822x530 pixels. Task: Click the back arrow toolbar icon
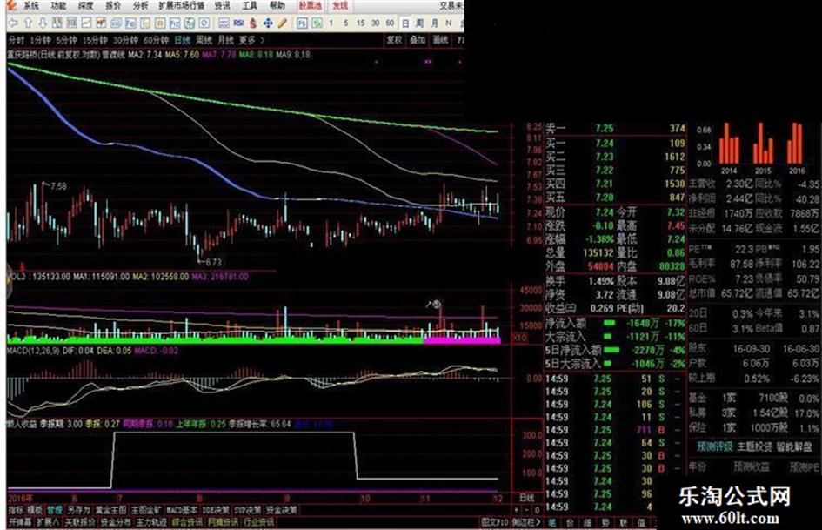13,23
